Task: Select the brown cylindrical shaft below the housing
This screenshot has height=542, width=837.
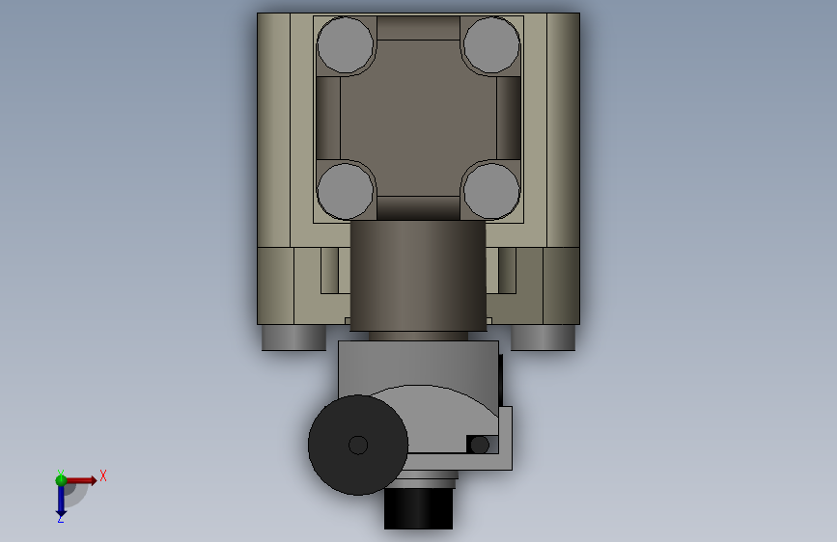Action: (x=418, y=276)
